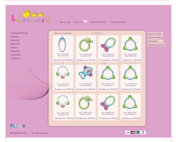Click FREE SHIPPING IN INDIA in the footer
Image resolution: width=176 pixels, height=142 pixels.
click(18, 133)
